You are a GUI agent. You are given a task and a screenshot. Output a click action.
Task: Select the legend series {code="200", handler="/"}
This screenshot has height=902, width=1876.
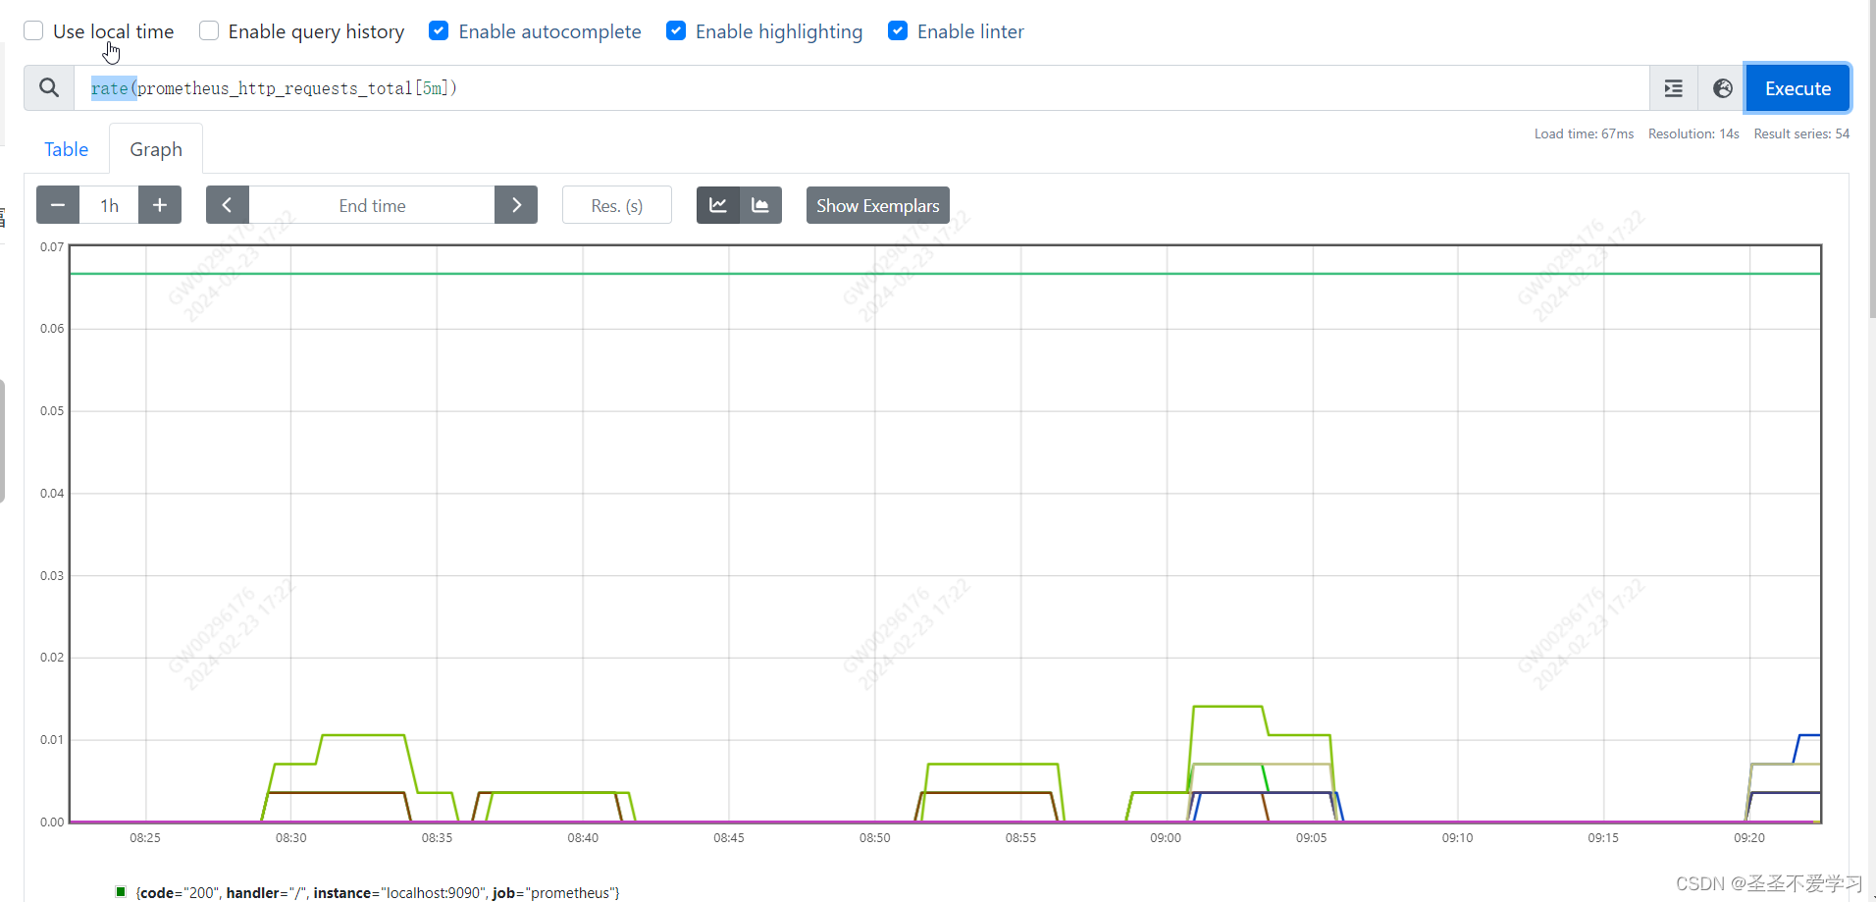[378, 892]
